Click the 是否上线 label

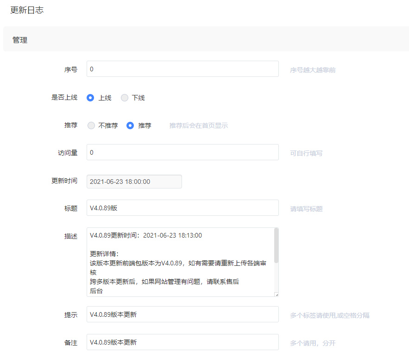(x=64, y=98)
